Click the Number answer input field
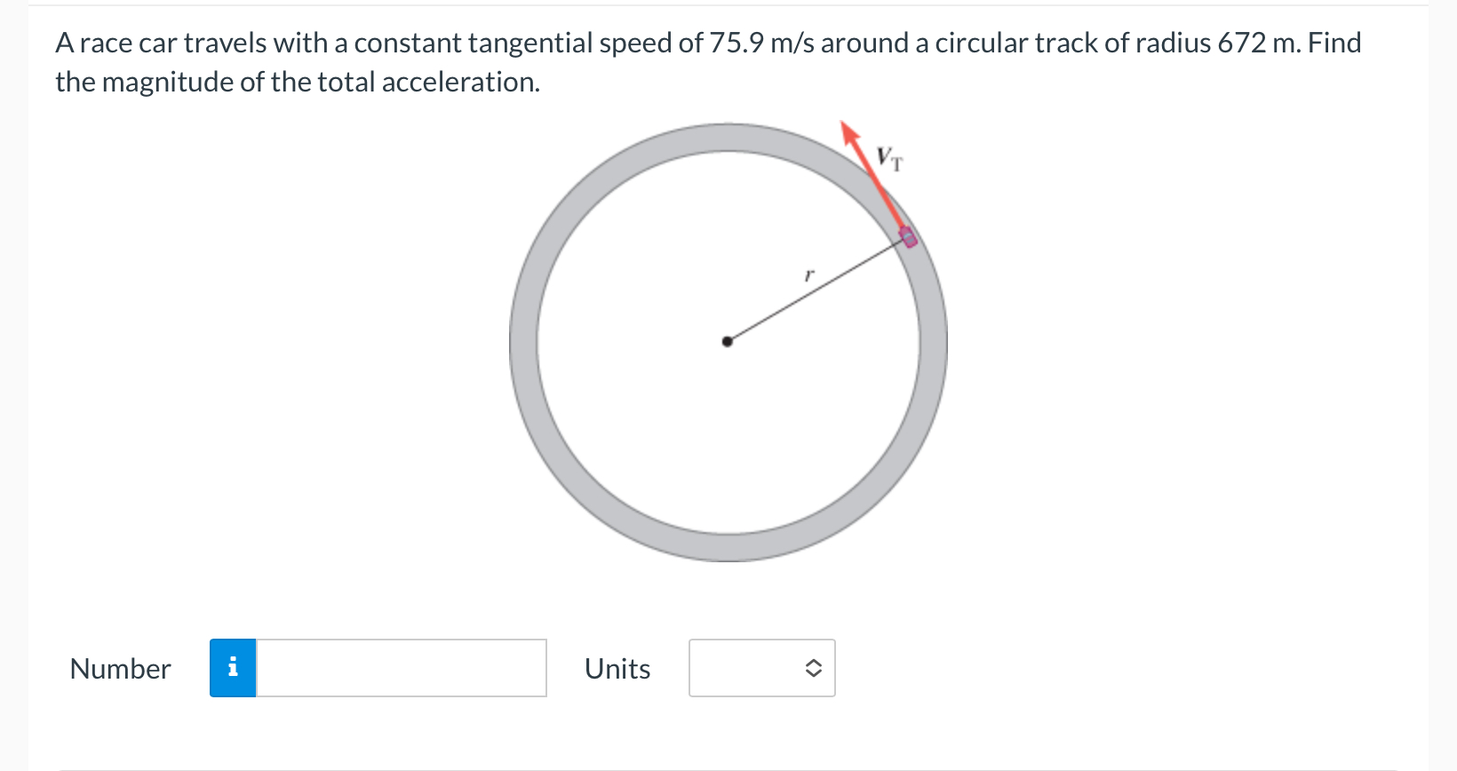Viewport: 1457px width, 771px height. [x=400, y=668]
